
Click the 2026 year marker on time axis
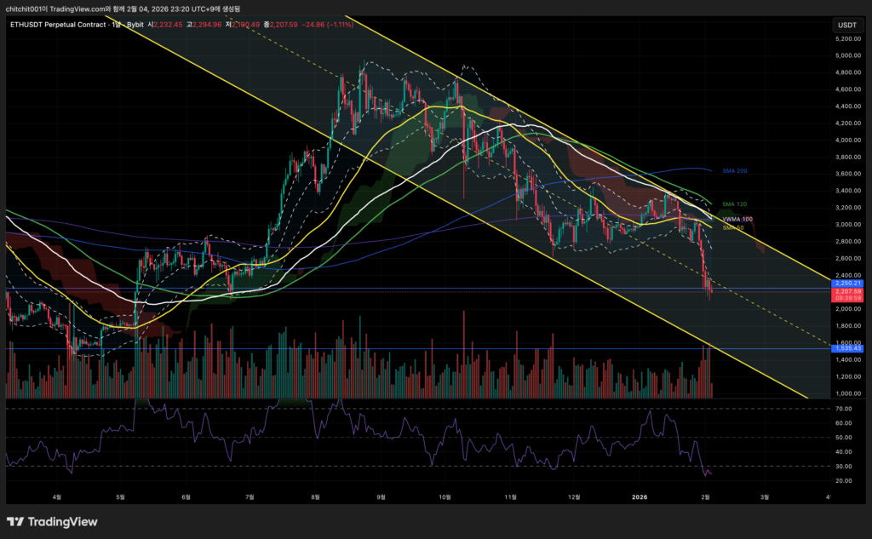[x=639, y=496]
